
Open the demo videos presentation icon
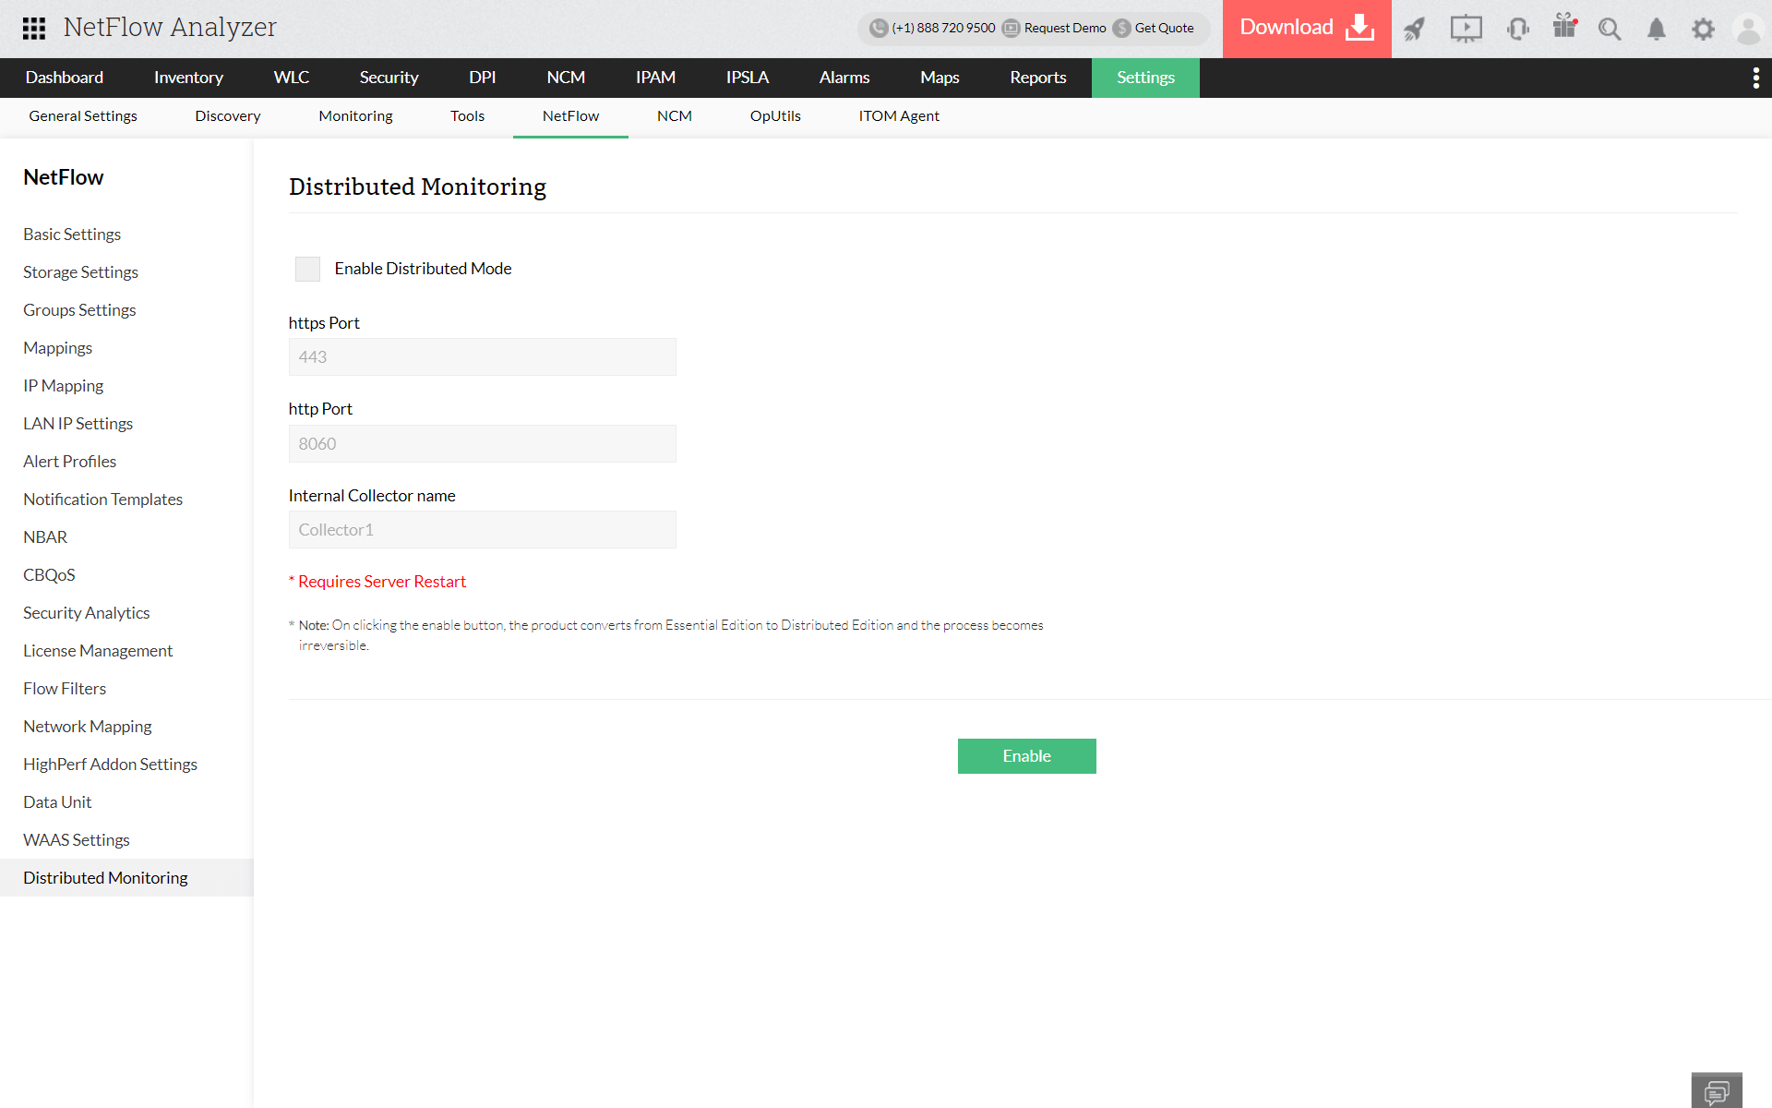click(x=1466, y=29)
